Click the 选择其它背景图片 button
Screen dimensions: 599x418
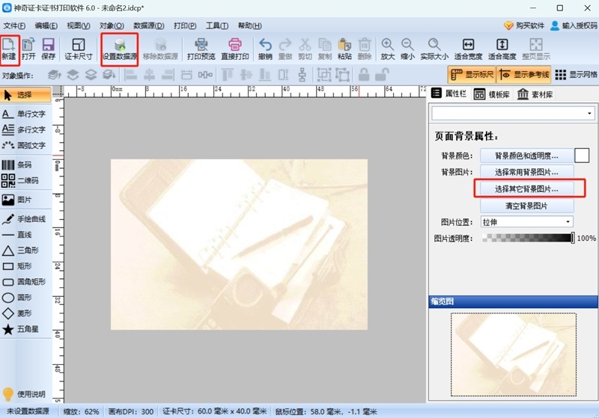pyautogui.click(x=526, y=188)
